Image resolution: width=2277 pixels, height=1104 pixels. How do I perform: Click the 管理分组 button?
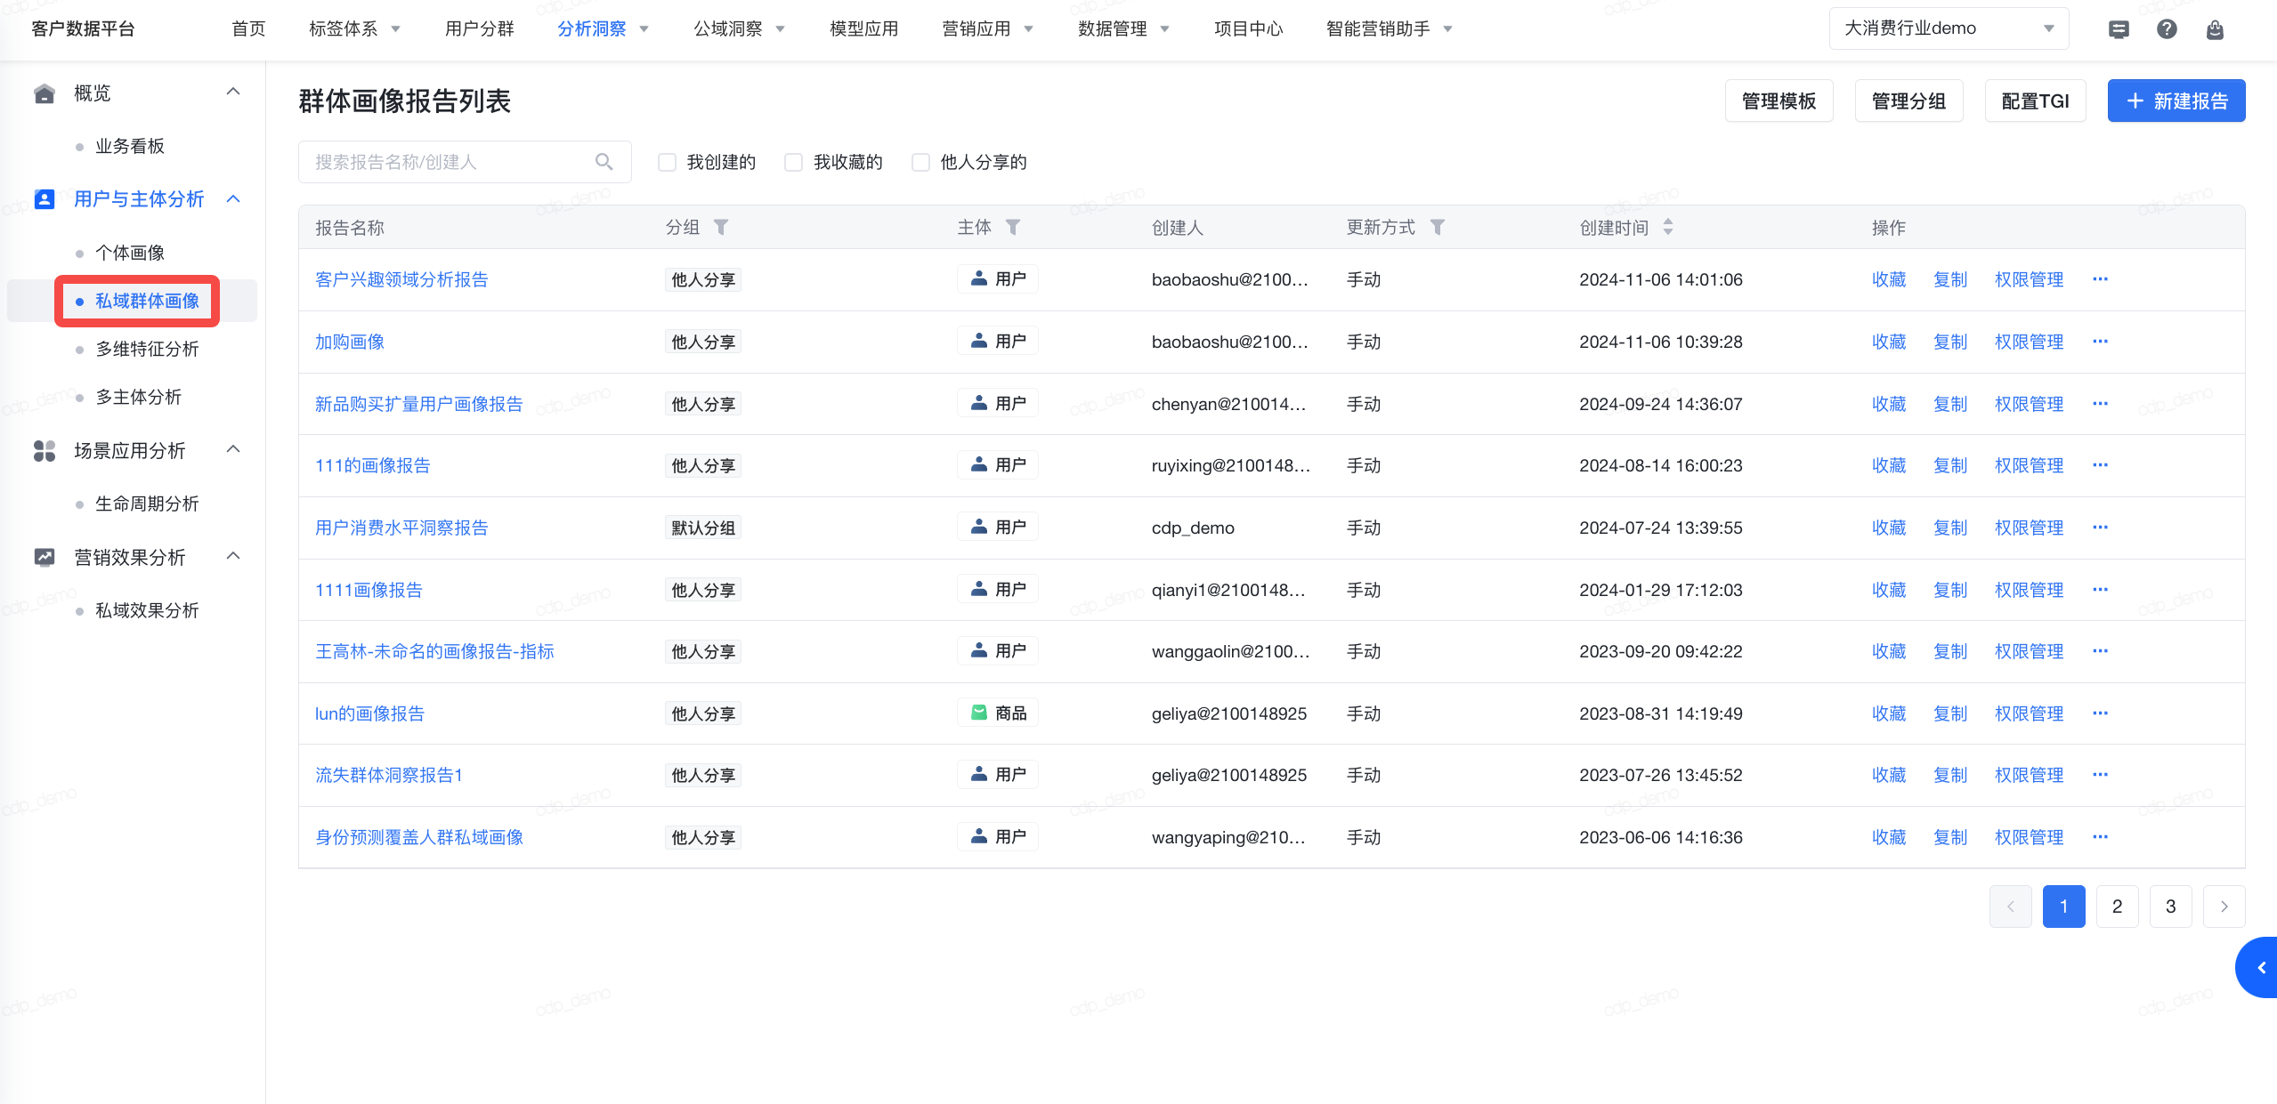(1908, 101)
